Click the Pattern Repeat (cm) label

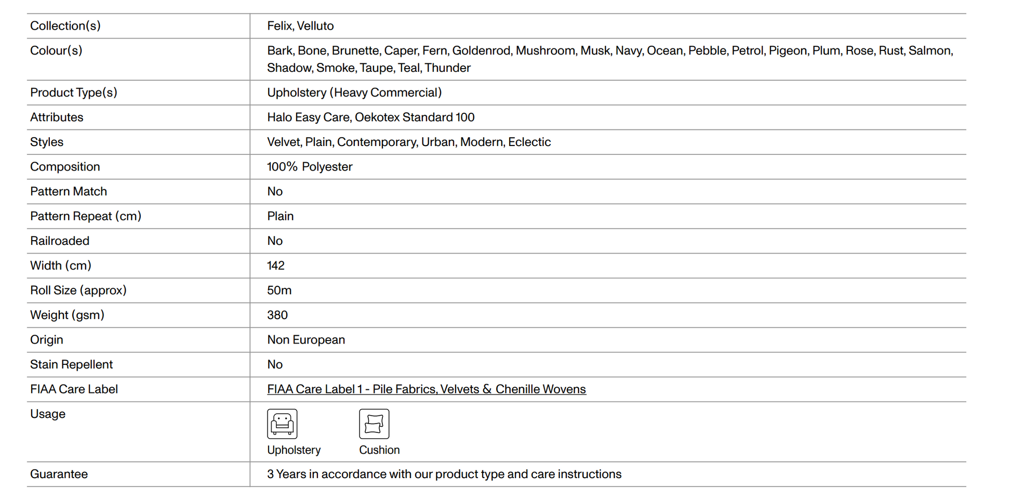click(86, 216)
